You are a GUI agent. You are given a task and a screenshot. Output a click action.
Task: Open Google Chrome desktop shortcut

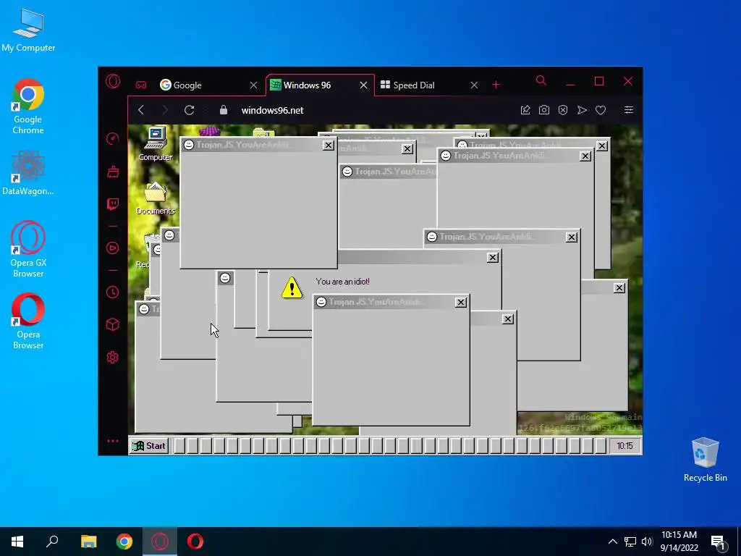click(x=28, y=107)
